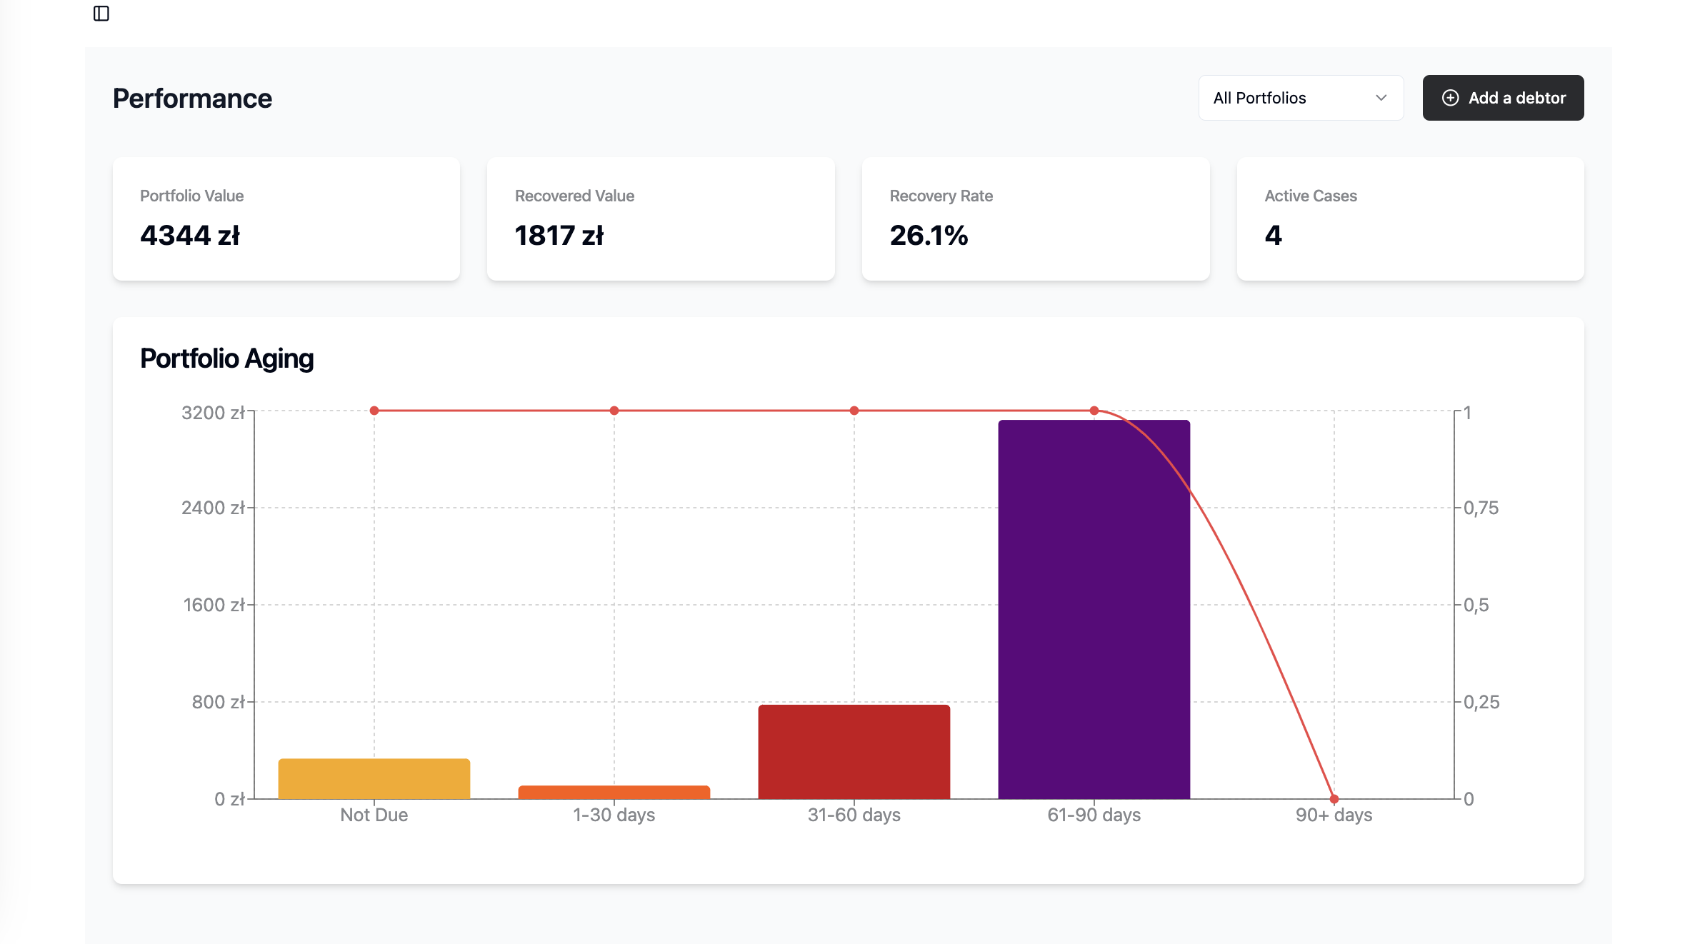Click the Portfolio Aging heading
This screenshot has width=1700, height=944.
tap(226, 358)
